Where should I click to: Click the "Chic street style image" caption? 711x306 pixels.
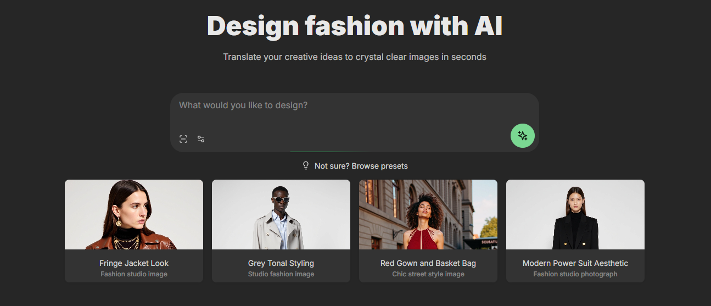[428, 274]
